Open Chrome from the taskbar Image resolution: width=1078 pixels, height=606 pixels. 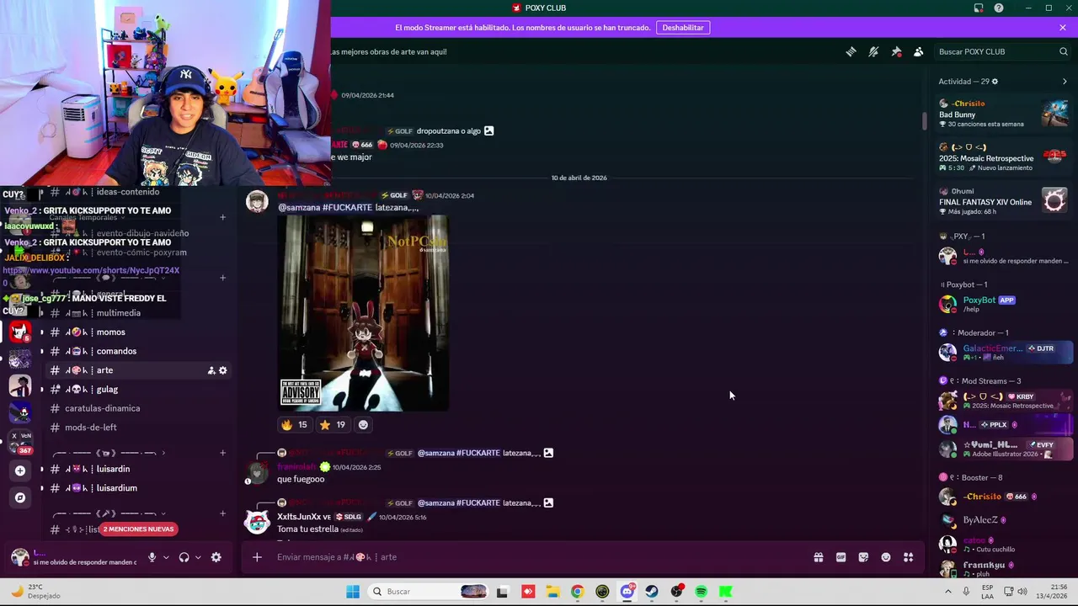pyautogui.click(x=577, y=592)
